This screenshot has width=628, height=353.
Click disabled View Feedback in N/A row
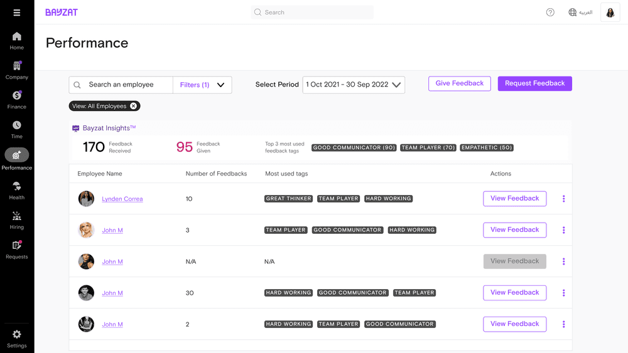pyautogui.click(x=515, y=261)
